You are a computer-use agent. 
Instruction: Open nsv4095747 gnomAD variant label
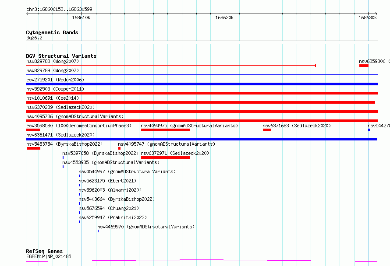click(167, 144)
